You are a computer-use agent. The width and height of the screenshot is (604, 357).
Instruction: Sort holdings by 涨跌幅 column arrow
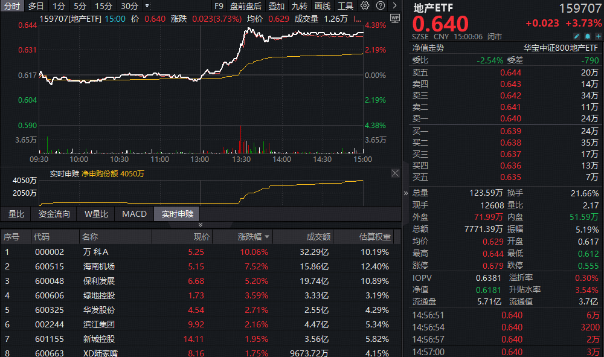pyautogui.click(x=267, y=237)
